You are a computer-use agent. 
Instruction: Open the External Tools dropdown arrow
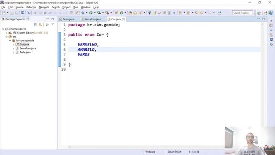click(111, 13)
